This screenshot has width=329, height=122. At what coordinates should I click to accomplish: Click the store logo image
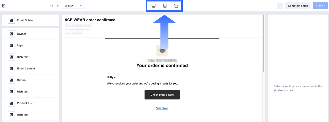pyautogui.click(x=162, y=50)
